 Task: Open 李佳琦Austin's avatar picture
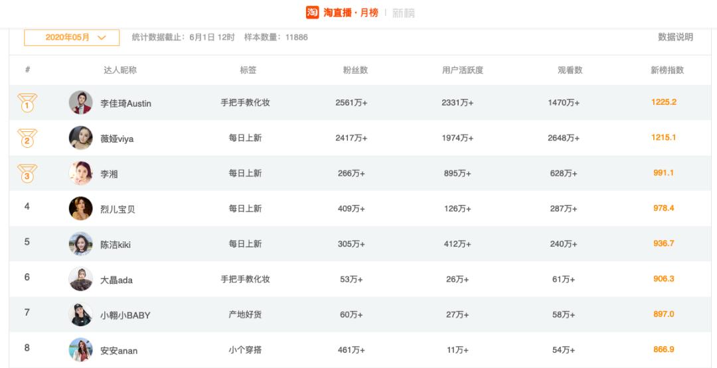tap(81, 103)
